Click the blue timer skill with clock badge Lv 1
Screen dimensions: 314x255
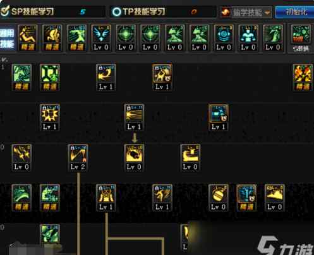coord(219,117)
